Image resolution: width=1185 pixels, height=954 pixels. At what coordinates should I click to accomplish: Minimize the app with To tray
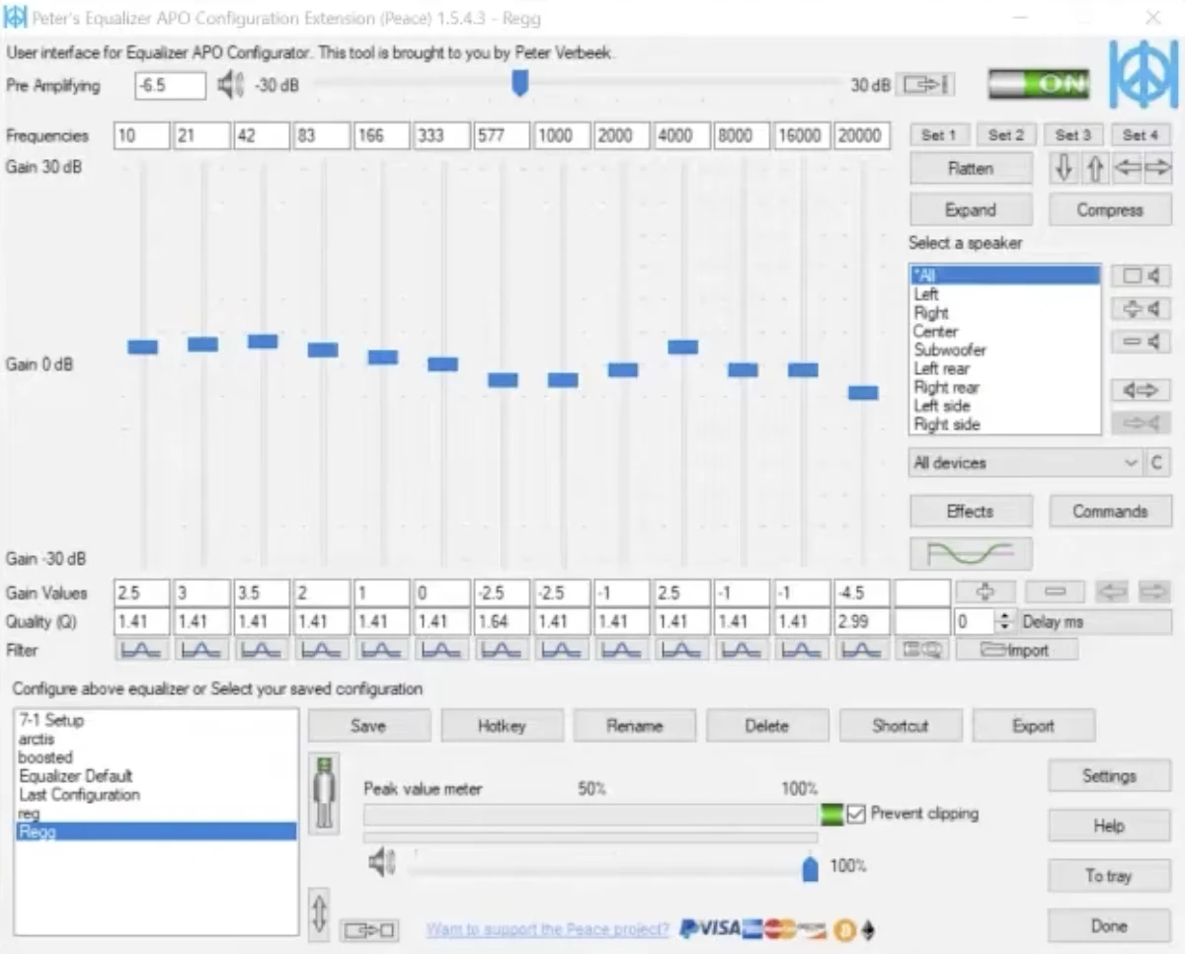[1109, 876]
